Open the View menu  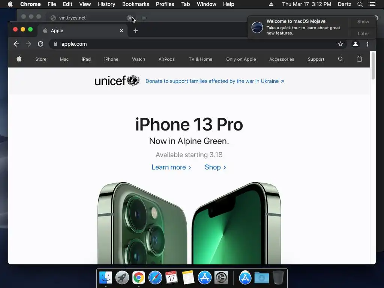pyautogui.click(x=85, y=4)
